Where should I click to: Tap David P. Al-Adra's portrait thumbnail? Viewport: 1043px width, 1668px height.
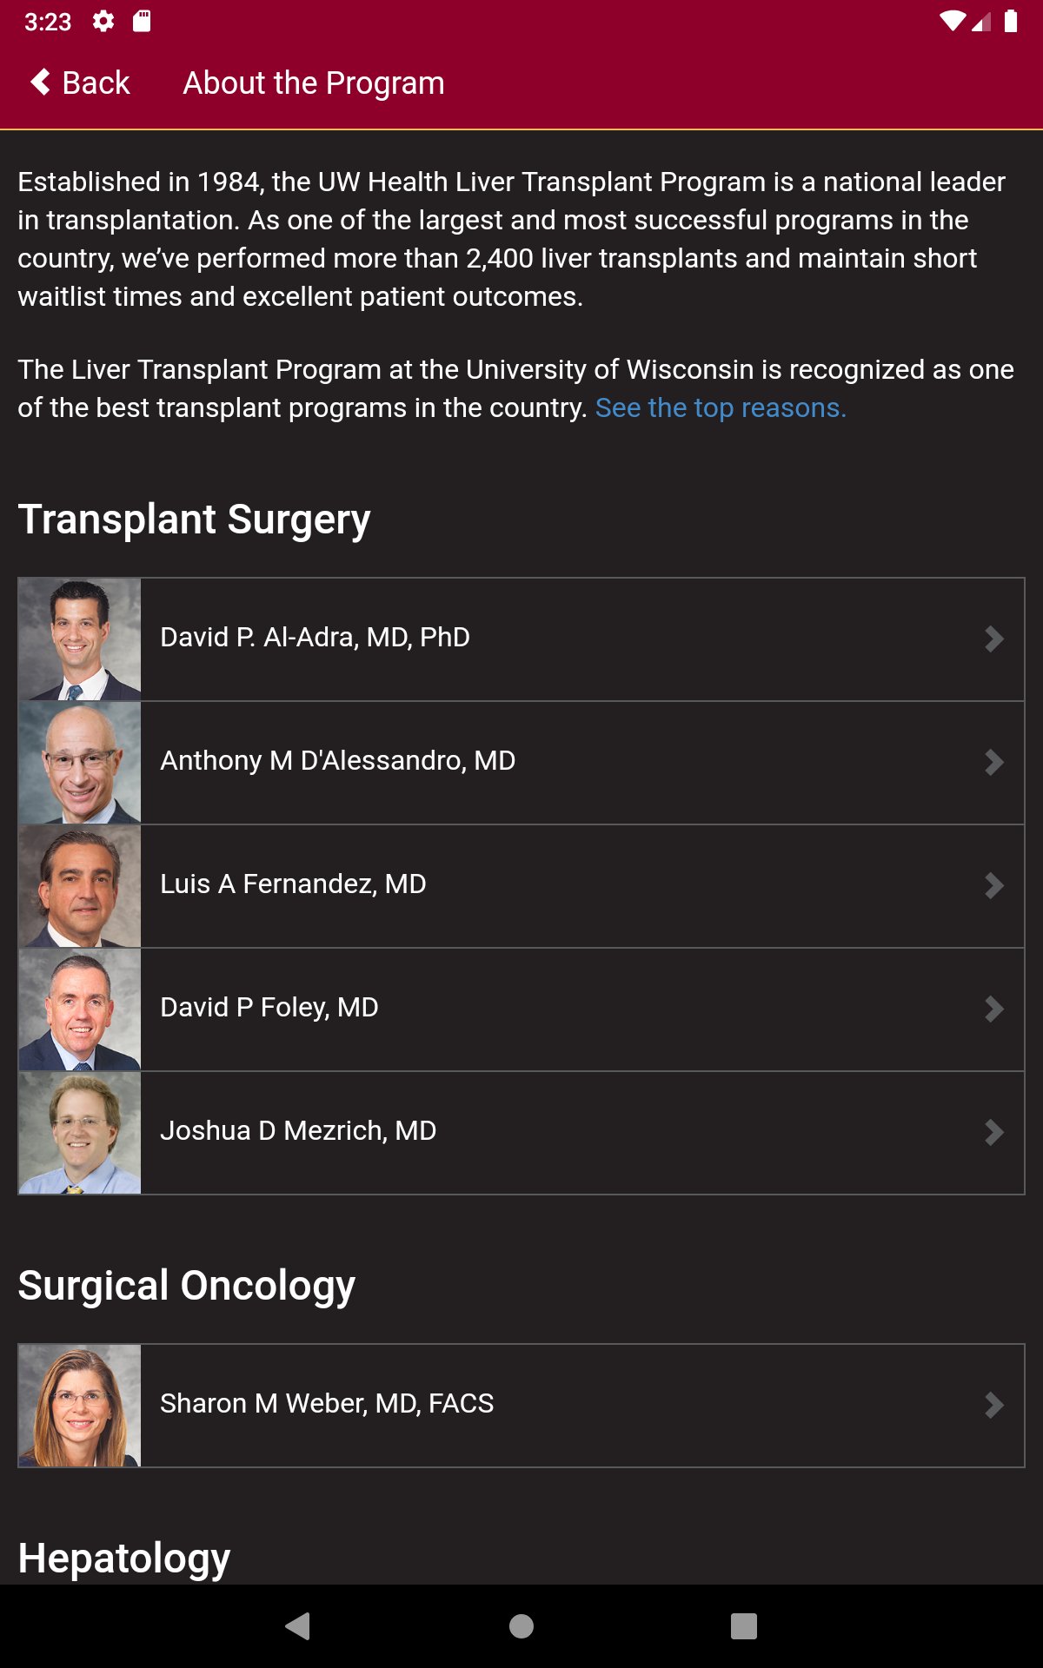click(80, 639)
